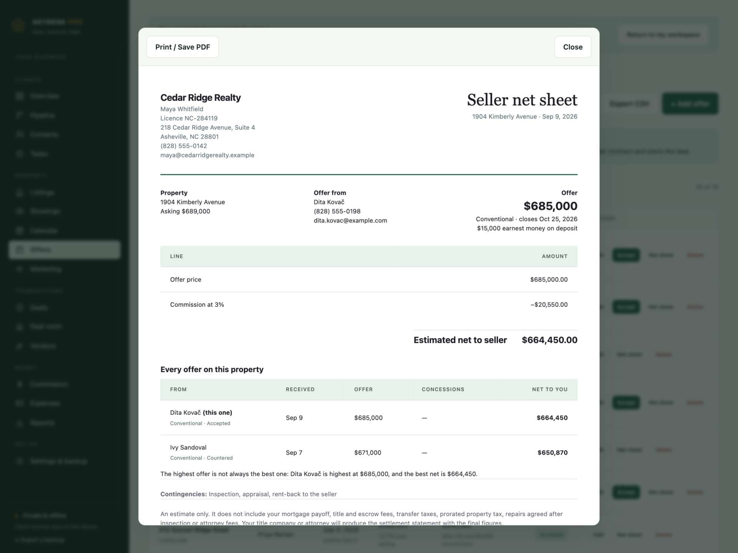
Task: Click the Sep 9 received date
Action: [294, 418]
